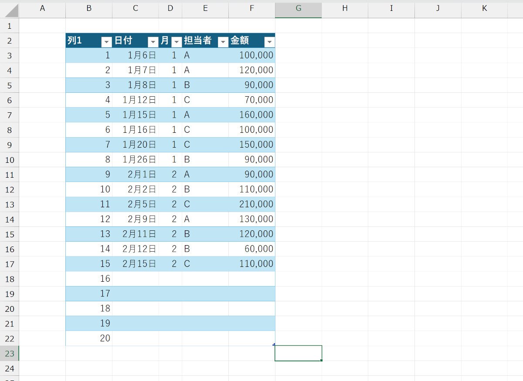Click the table resize handle at corner
The height and width of the screenshot is (381, 523).
click(x=274, y=344)
